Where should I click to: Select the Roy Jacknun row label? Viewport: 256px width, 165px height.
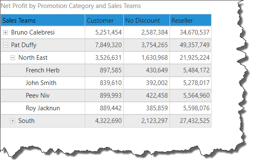click(43, 108)
